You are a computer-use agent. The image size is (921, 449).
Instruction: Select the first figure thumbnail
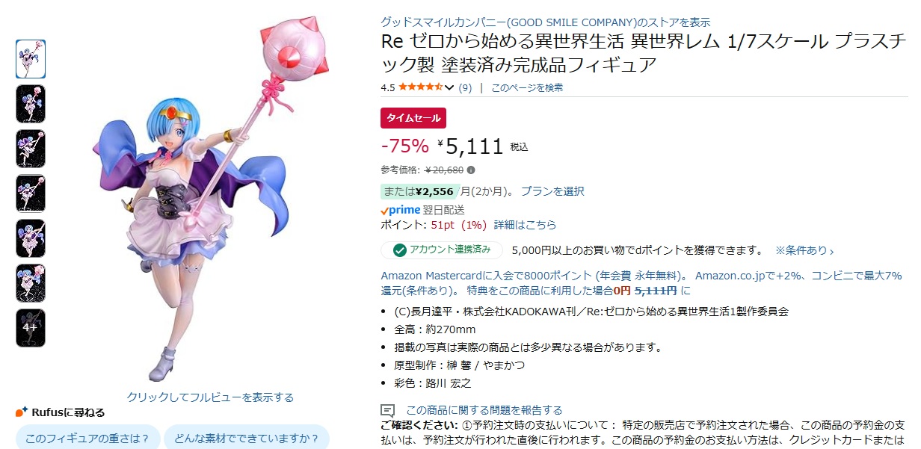31,59
